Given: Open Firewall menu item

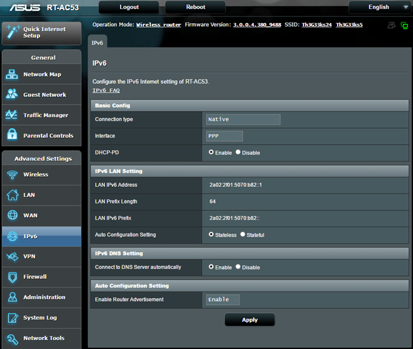Looking at the screenshot, I should point(41,277).
